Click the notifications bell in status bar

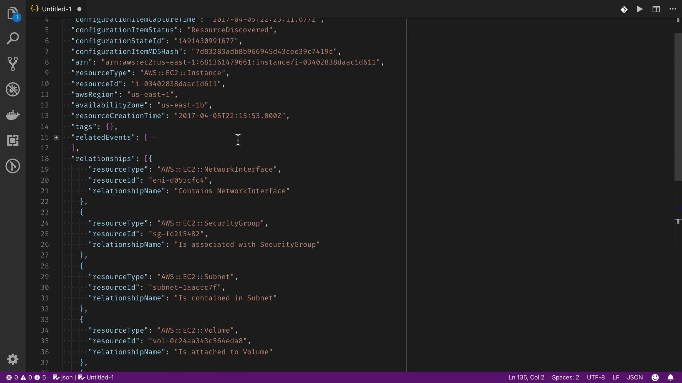coord(670,377)
